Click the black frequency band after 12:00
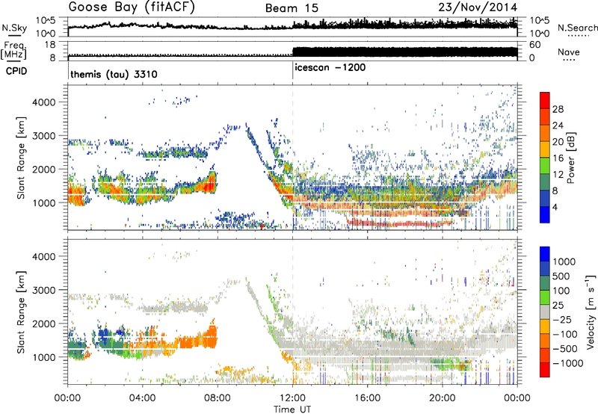Screen dimensions: 598x414 [x=405, y=52]
